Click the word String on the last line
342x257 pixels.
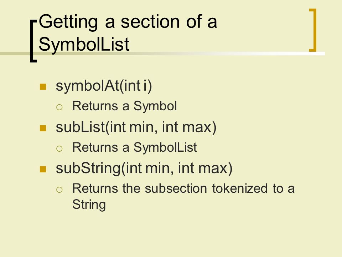click(x=89, y=205)
